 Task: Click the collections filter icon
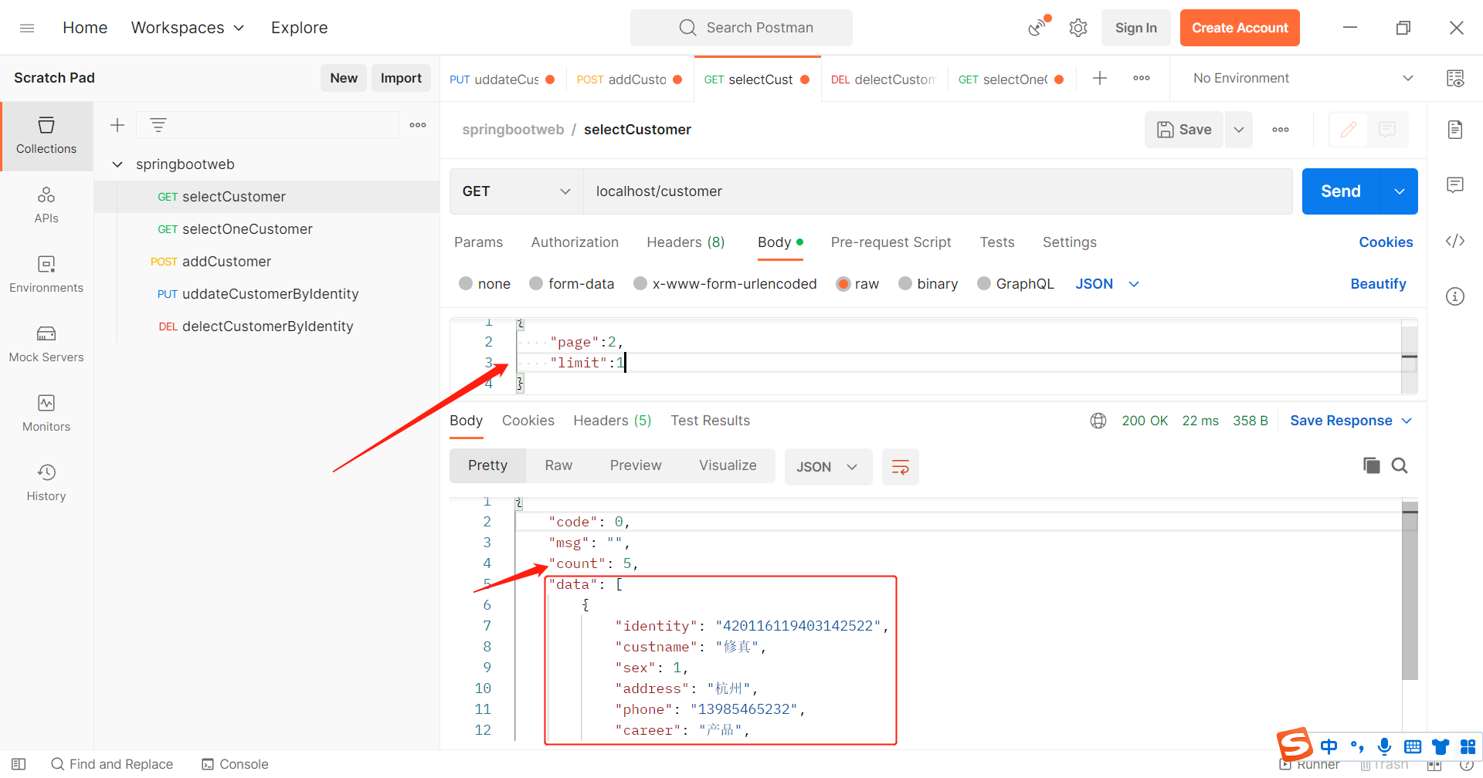click(x=158, y=125)
